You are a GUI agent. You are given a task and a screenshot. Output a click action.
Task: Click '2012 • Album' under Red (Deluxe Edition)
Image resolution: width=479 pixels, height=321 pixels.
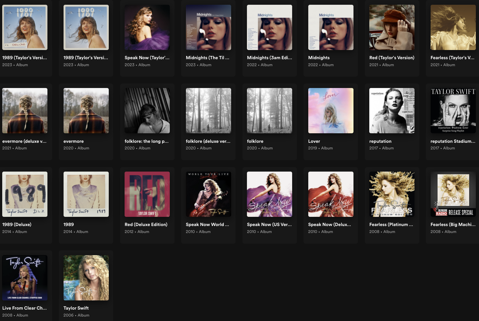point(137,232)
